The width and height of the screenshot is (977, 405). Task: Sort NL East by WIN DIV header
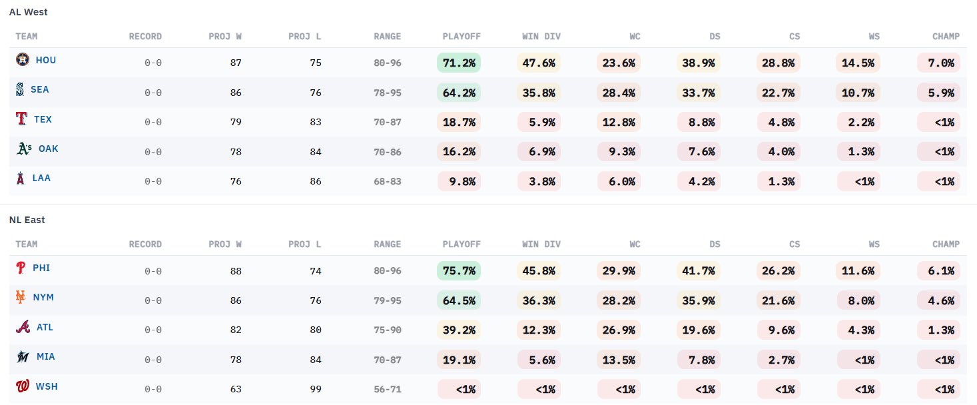pyautogui.click(x=541, y=244)
